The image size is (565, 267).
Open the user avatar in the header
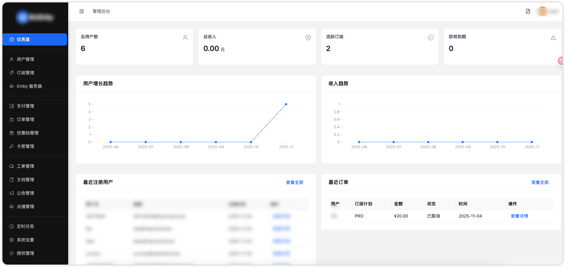coord(542,11)
